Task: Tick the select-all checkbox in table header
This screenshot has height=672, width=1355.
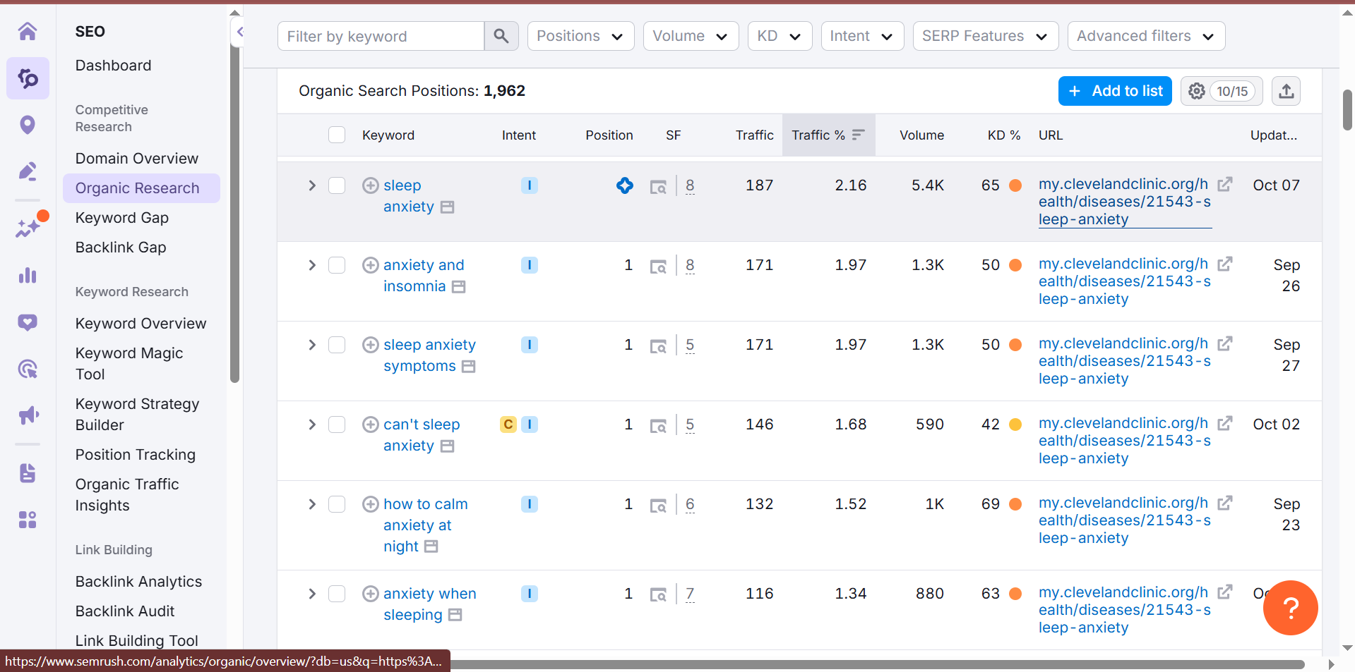Action: [337, 135]
